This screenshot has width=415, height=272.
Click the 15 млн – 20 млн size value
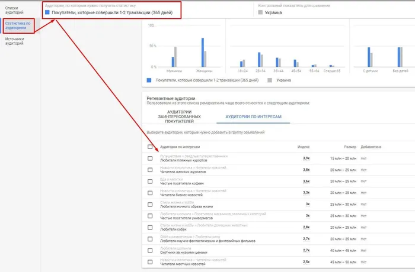point(343,158)
